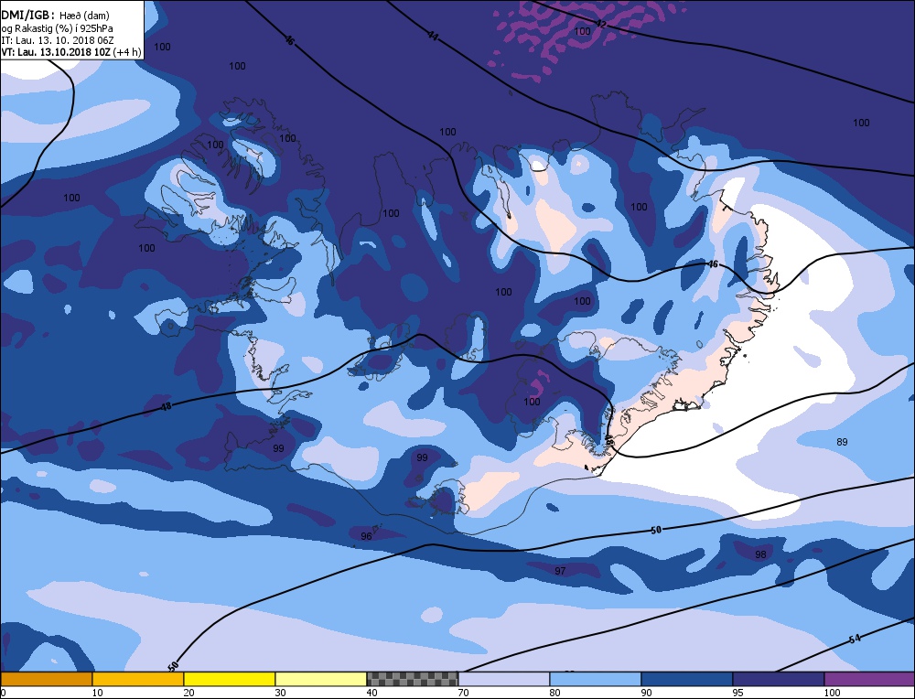Pick the light blue 80-90 legend swatch
The width and height of the screenshot is (915, 699).
[596, 679]
